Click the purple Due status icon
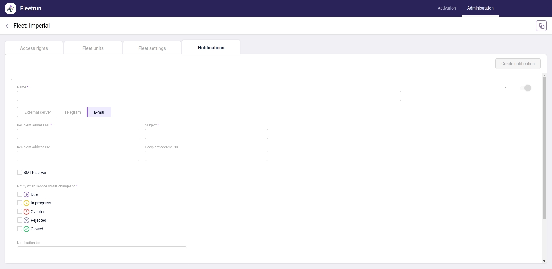Screen dimensions: 552x269 point(26,194)
